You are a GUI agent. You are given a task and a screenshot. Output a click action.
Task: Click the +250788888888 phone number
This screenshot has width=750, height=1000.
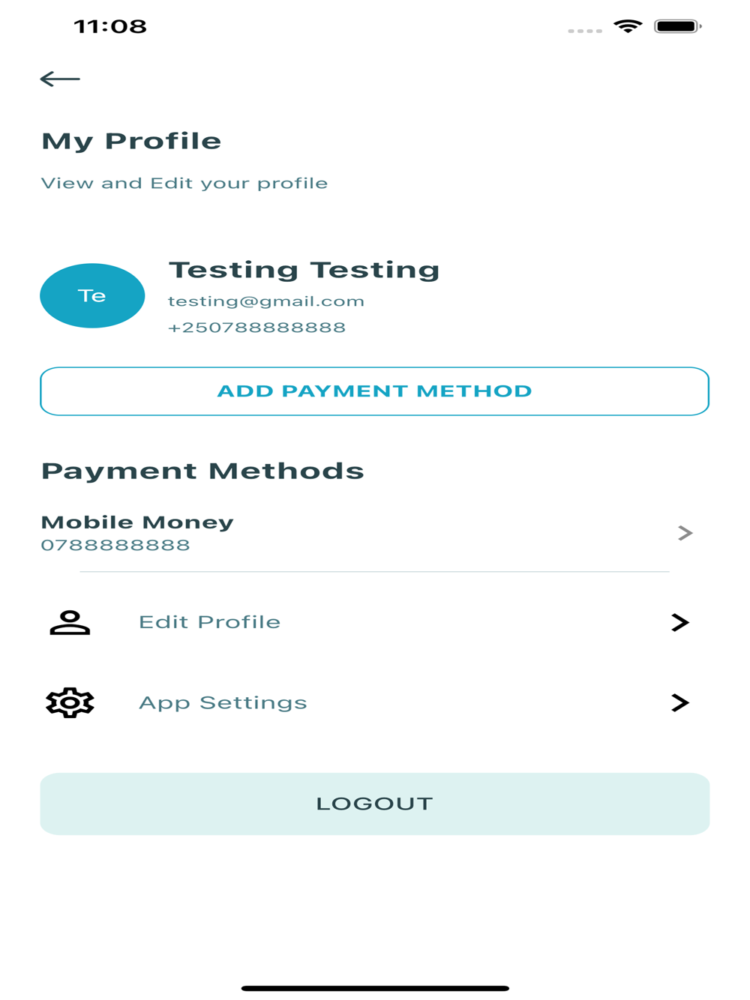click(x=256, y=328)
